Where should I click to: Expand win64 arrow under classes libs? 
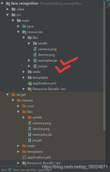click(24, 117)
